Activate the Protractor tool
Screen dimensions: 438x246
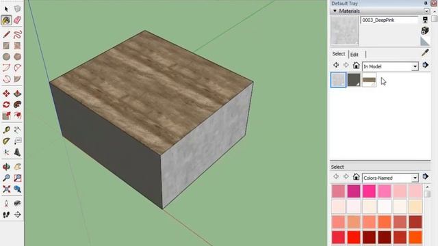pyautogui.click(x=6, y=141)
